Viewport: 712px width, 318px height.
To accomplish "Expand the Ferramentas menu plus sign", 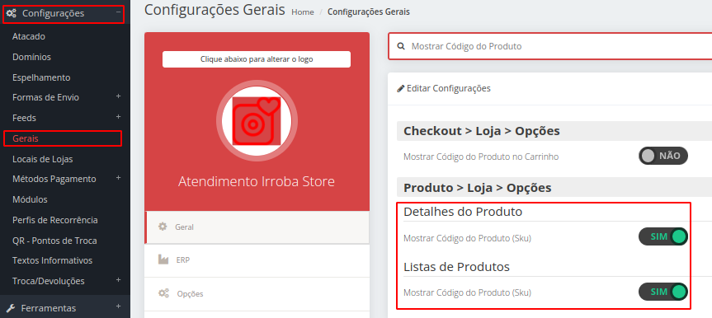I will coord(118,306).
